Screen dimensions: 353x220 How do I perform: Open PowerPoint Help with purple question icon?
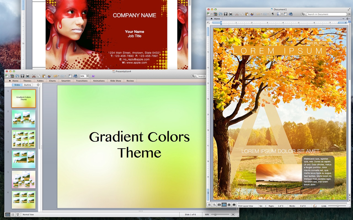(93, 76)
